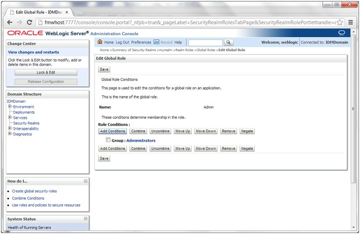Open Security Realms in Domain Structure

pos(26,123)
